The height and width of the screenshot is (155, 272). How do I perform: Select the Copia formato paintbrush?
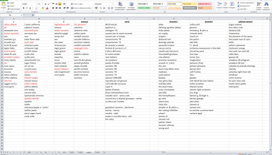14,9
